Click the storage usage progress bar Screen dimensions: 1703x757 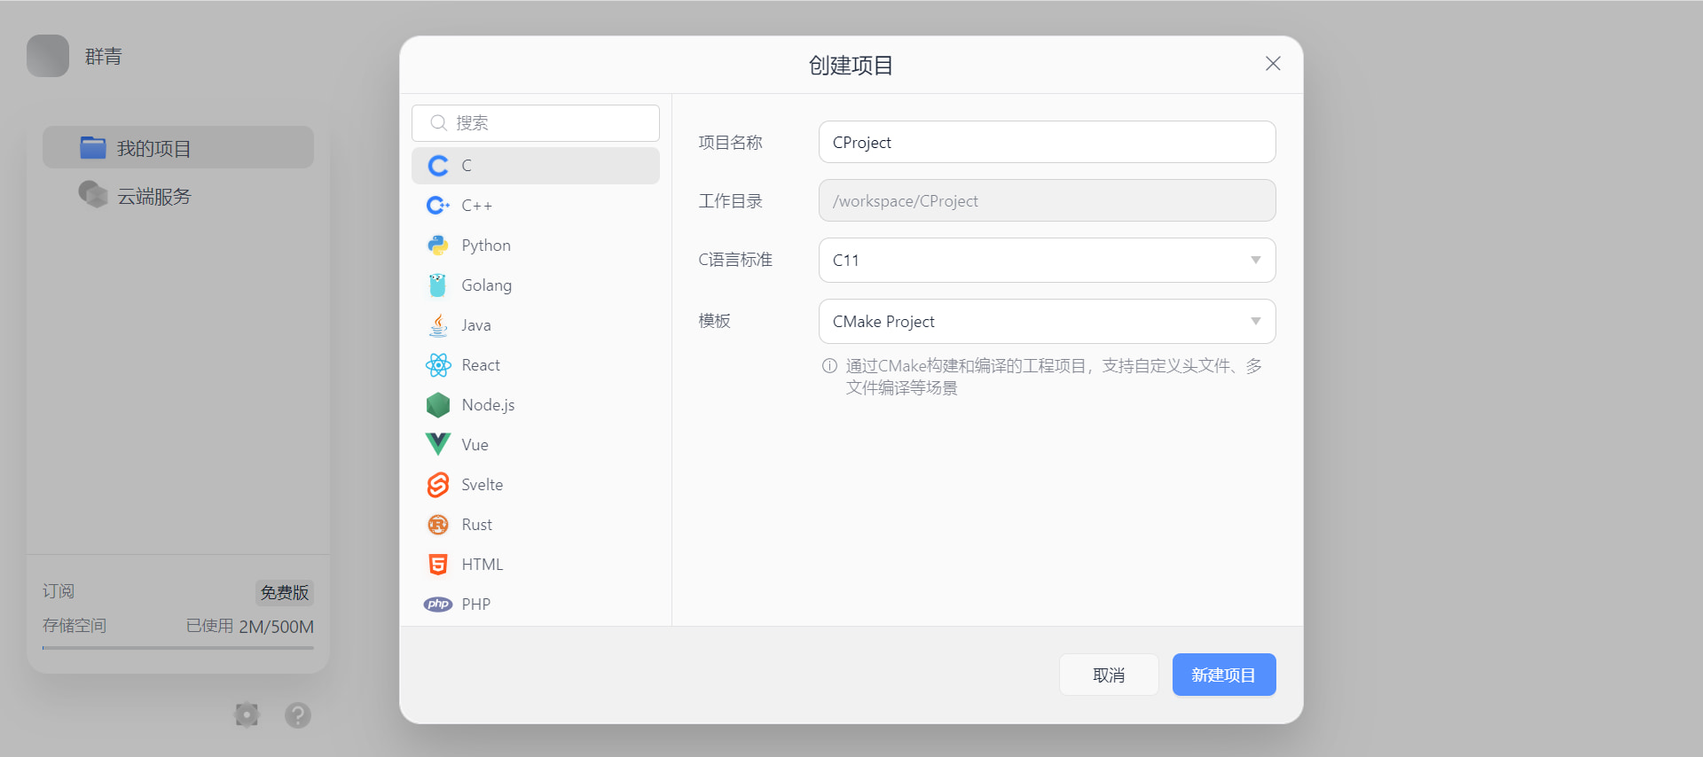[x=178, y=648]
